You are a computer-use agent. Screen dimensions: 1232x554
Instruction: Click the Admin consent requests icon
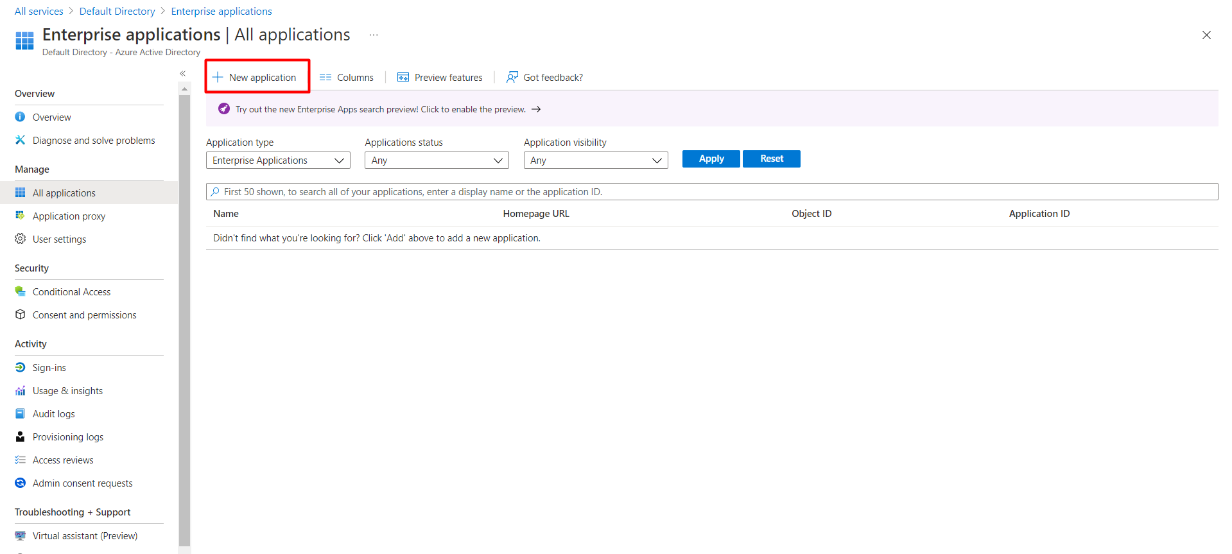point(21,483)
